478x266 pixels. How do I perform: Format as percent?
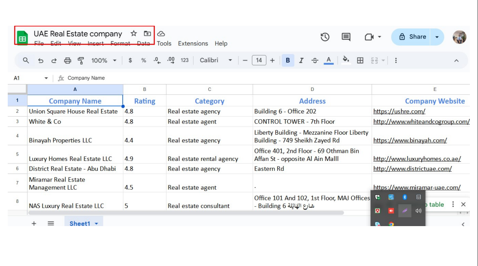pos(144,60)
